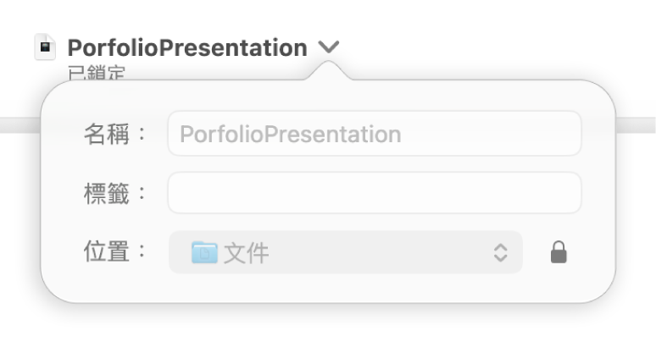This screenshot has width=656, height=342.
Task: Click the 已鎖定 locked status text
Action: coord(96,74)
